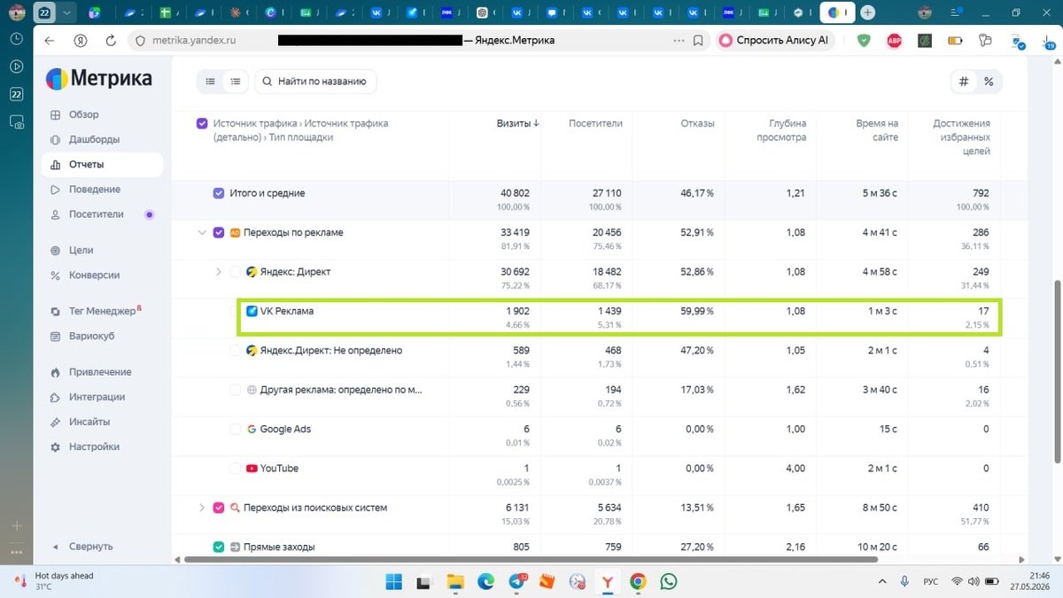Check the Google Ads row checkbox
The width and height of the screenshot is (1063, 598).
(235, 429)
